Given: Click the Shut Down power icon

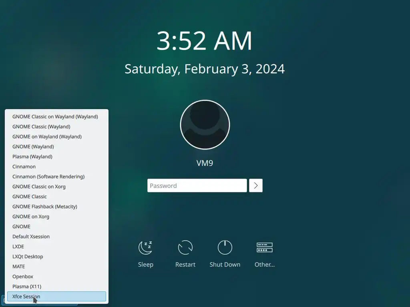Looking at the screenshot, I should 225,247.
